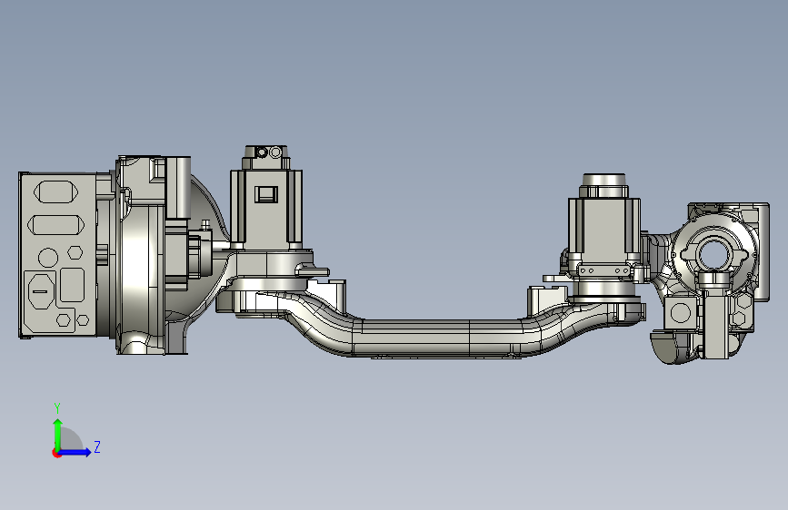Click the blue Z axis arrow of the triad
788x510 pixels.
[x=75, y=452]
